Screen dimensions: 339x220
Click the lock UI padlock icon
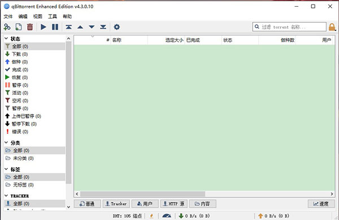(332, 27)
